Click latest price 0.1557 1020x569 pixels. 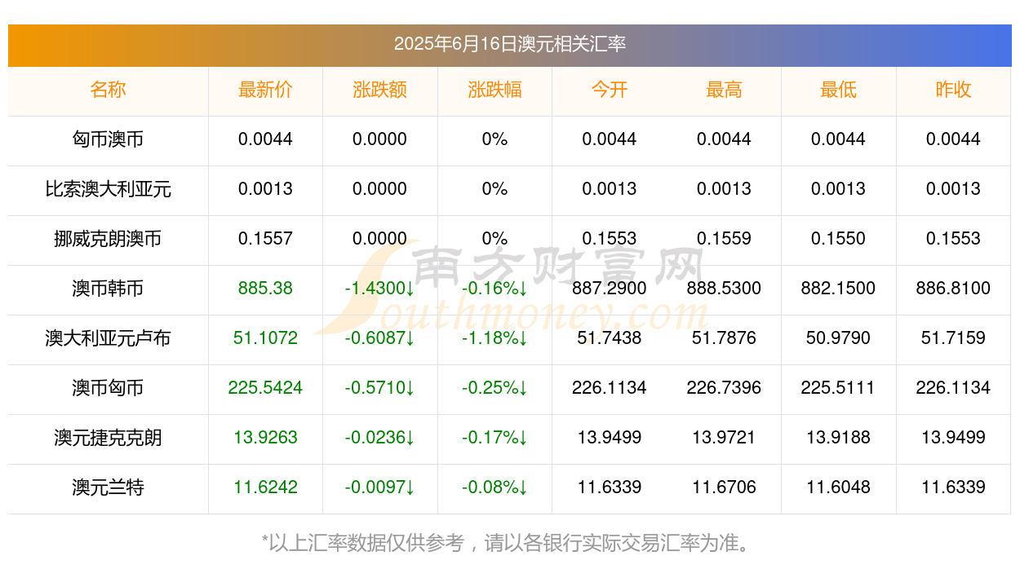(265, 239)
